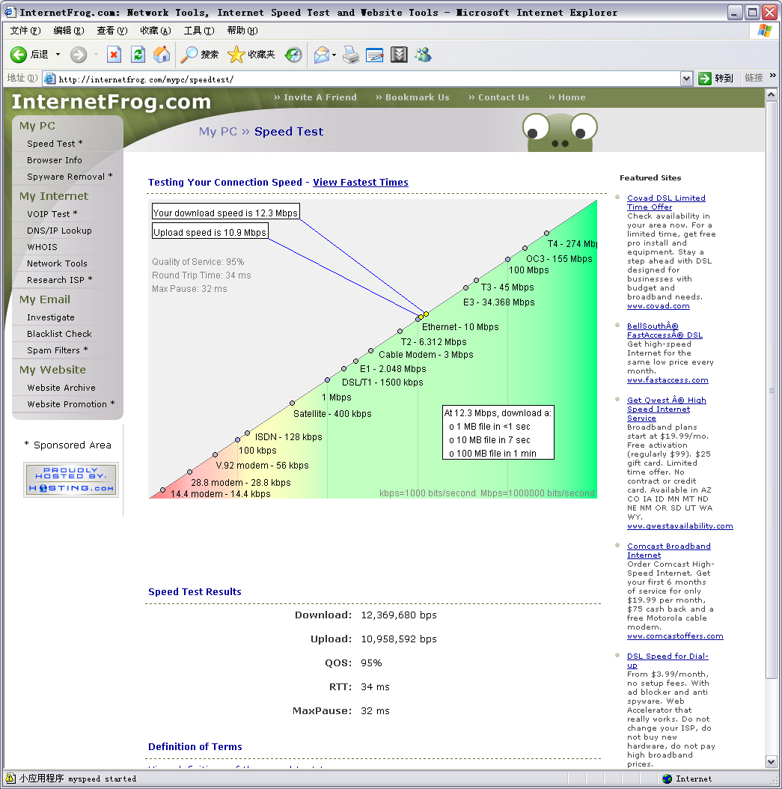
Task: Go to the Home page house icon
Action: pos(162,55)
